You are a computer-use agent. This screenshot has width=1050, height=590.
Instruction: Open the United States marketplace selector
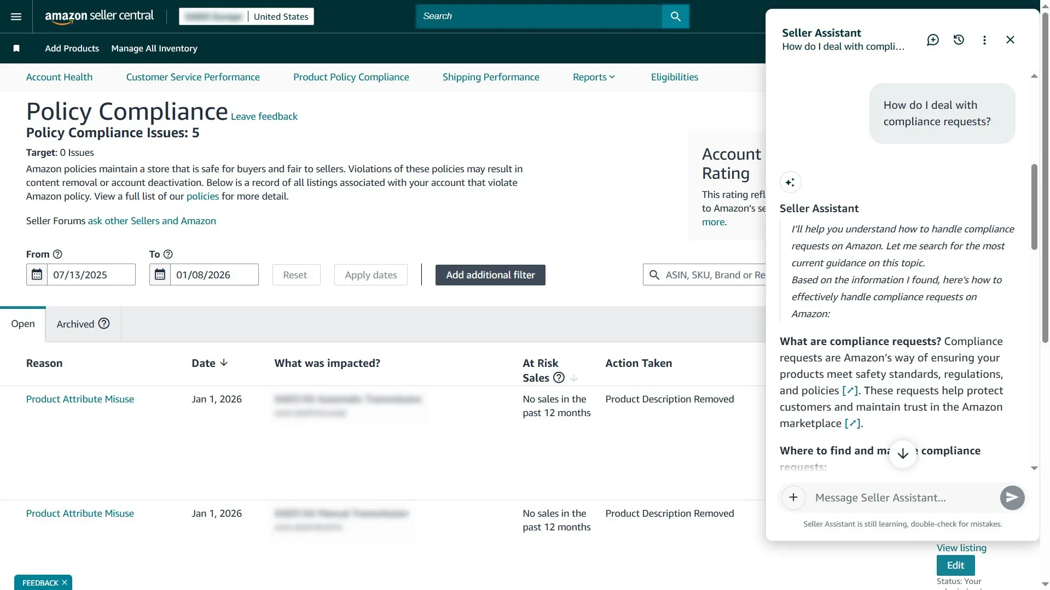click(x=281, y=16)
